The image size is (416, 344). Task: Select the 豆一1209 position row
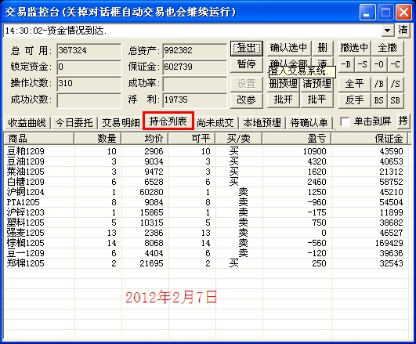pyautogui.click(x=206, y=253)
